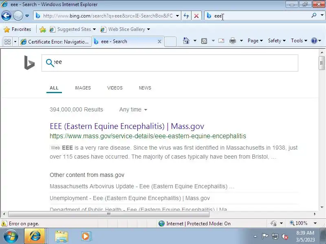Viewport: 326px width, 244px height.
Task: Click the Read Mail envelope icon
Action: pos(221,41)
